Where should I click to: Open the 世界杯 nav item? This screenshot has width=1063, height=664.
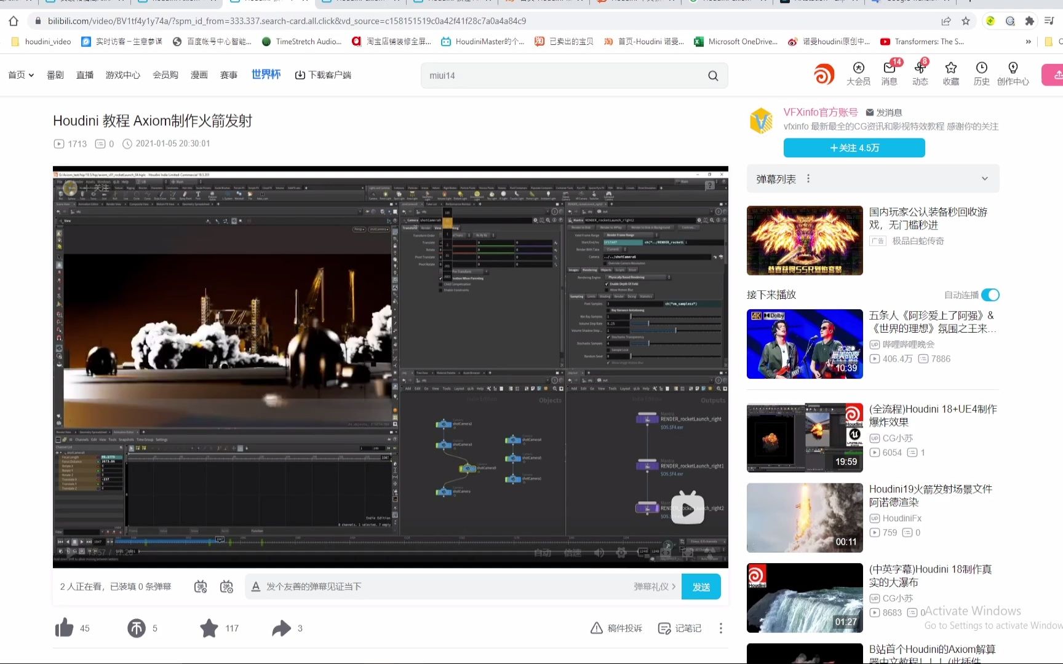pyautogui.click(x=266, y=74)
